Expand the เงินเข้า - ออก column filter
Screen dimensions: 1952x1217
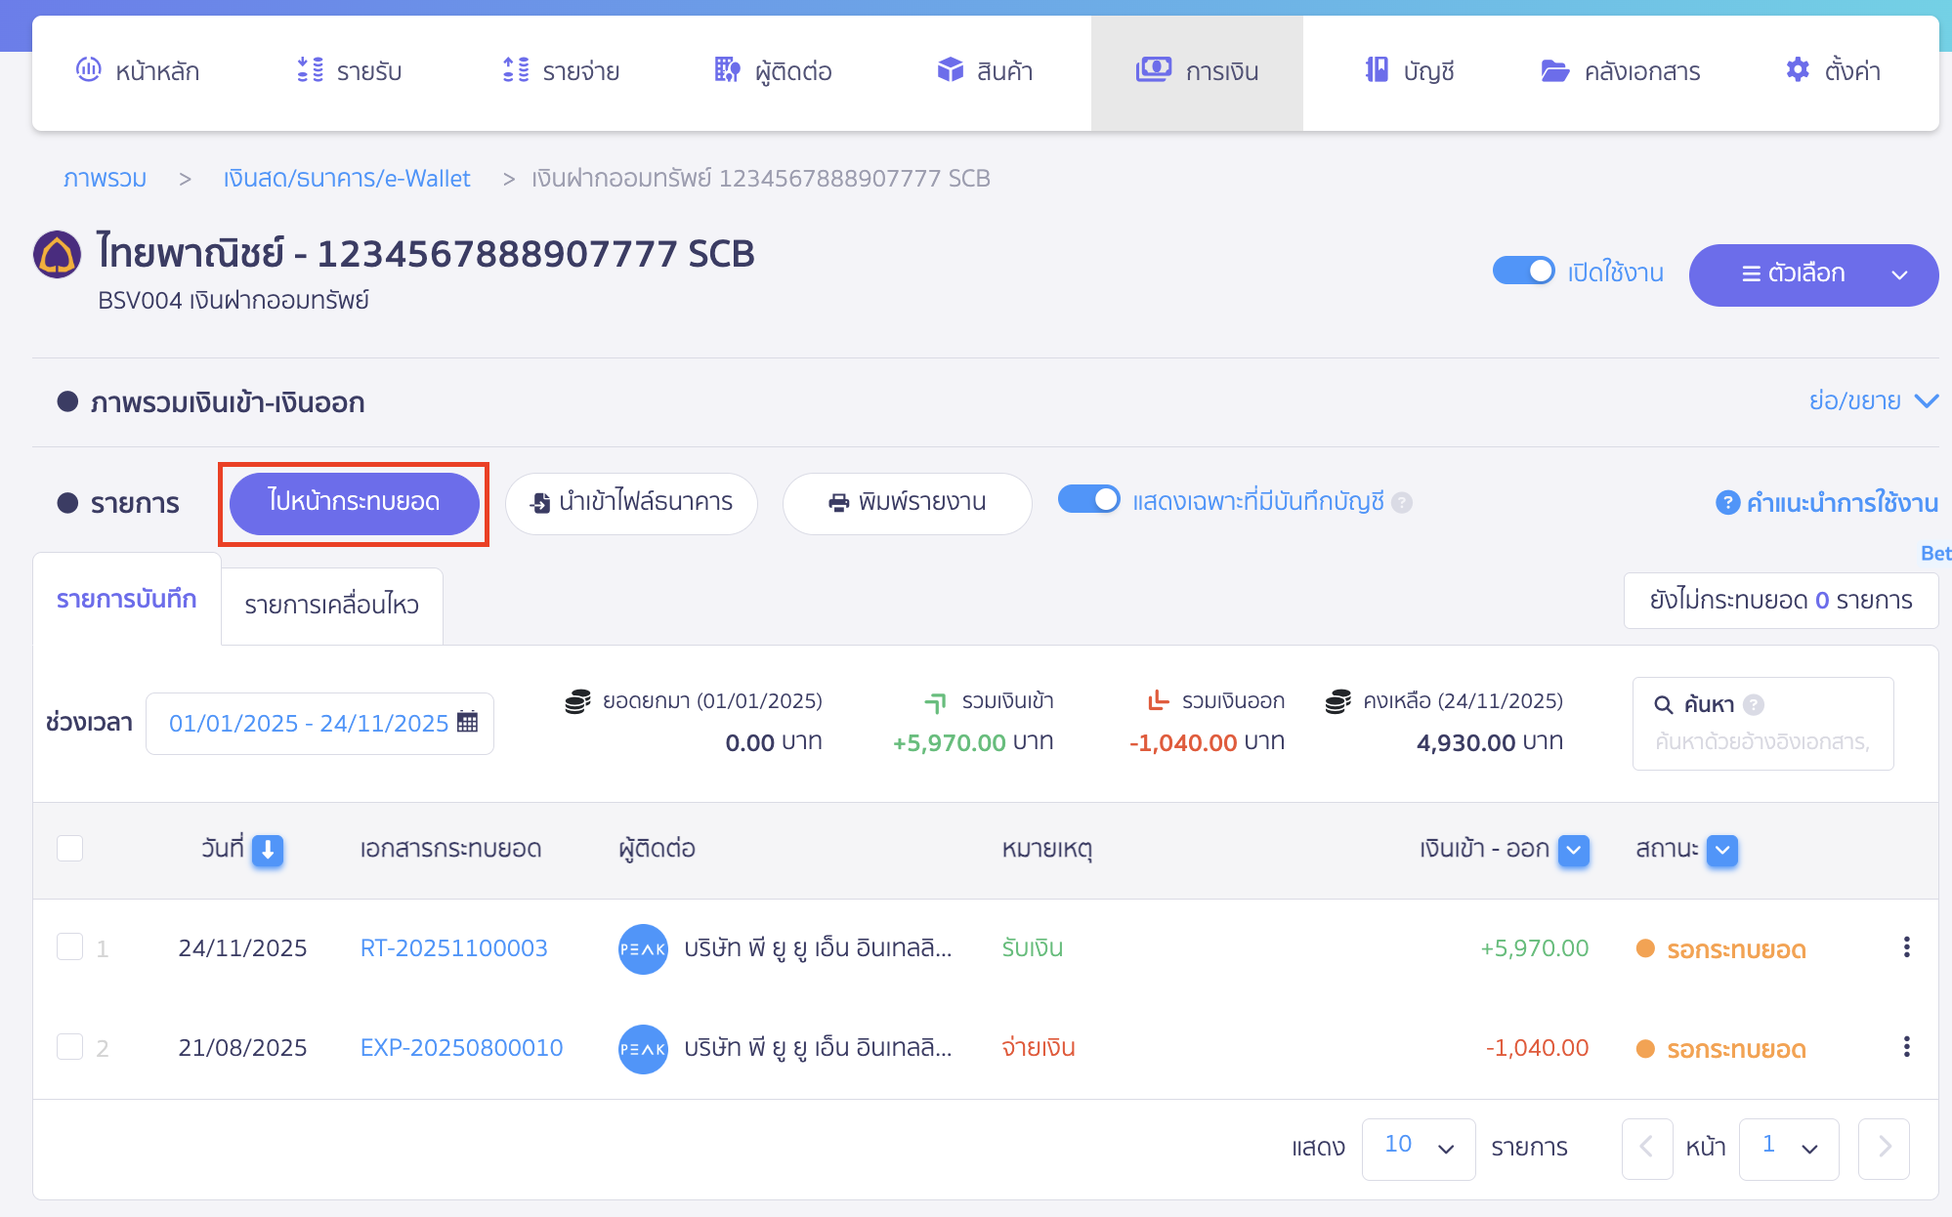(1573, 850)
